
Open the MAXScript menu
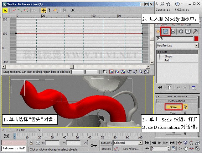tap(182, 10)
